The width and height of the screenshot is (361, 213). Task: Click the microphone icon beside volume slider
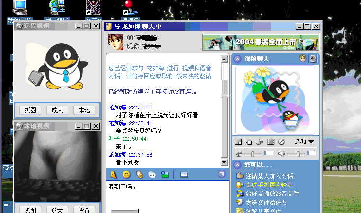pos(239,154)
